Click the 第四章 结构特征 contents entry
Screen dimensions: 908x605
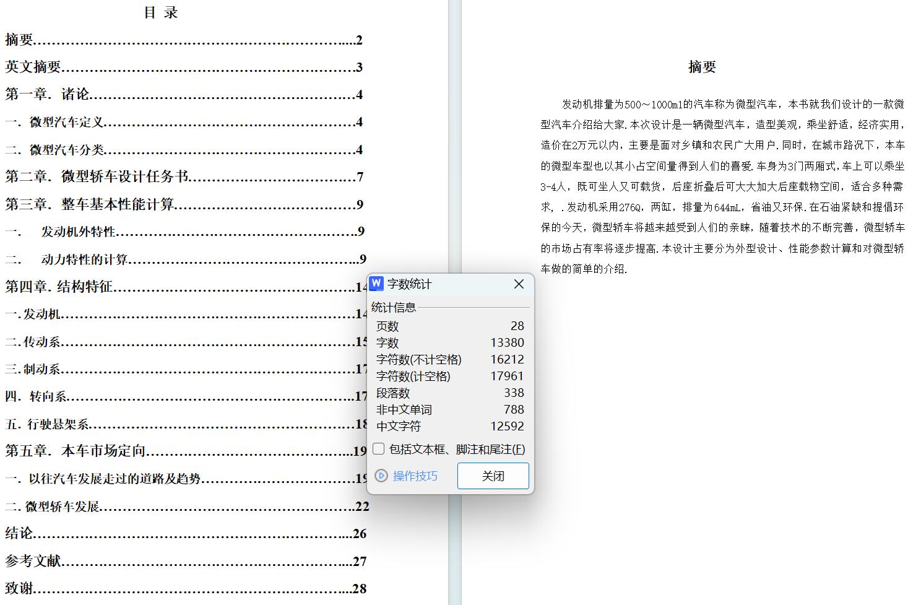[59, 287]
